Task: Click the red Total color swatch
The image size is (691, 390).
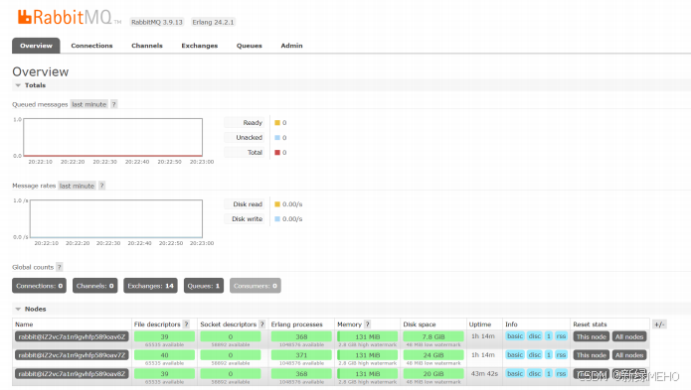Action: [277, 153]
